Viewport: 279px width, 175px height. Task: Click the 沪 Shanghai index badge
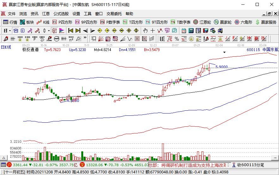9,165
